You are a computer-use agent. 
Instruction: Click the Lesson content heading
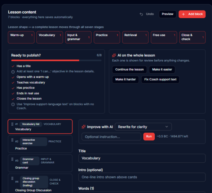[x=22, y=12]
